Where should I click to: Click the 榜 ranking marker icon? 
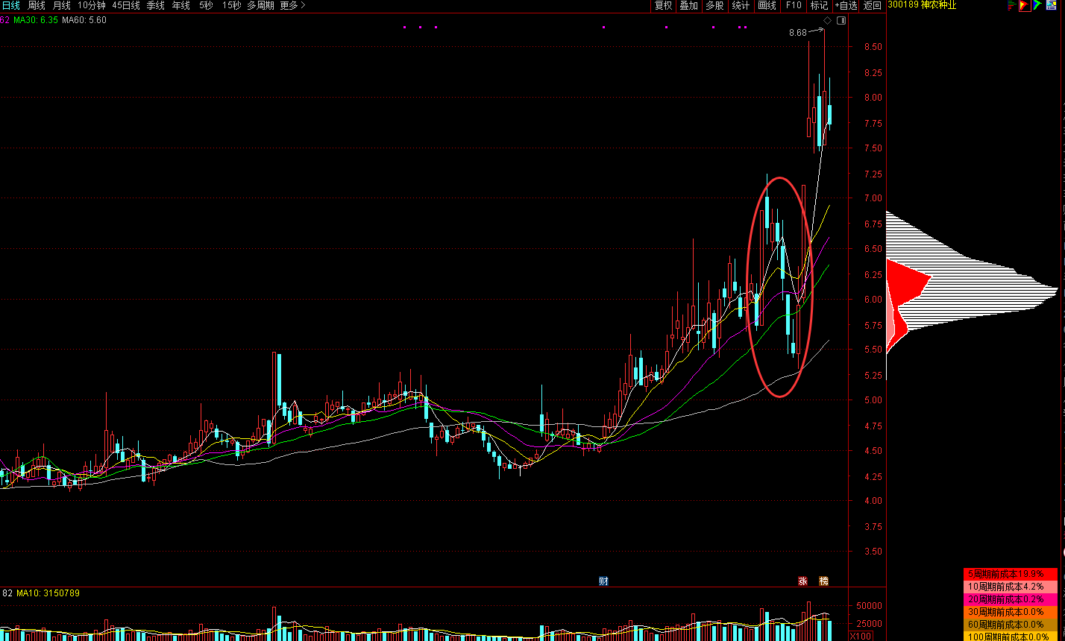coord(824,581)
